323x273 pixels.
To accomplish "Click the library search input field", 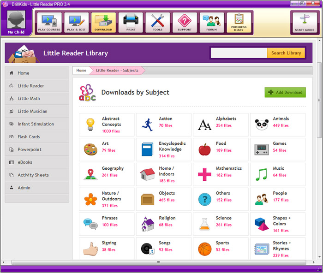I will (x=239, y=53).
